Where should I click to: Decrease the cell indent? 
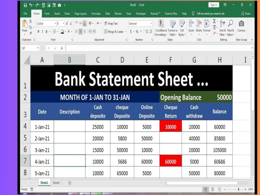90,31
